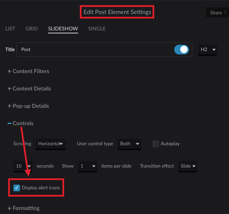Open the 10 seconds duration dropdown
Screen dimensions: 229x214
click(x=23, y=166)
